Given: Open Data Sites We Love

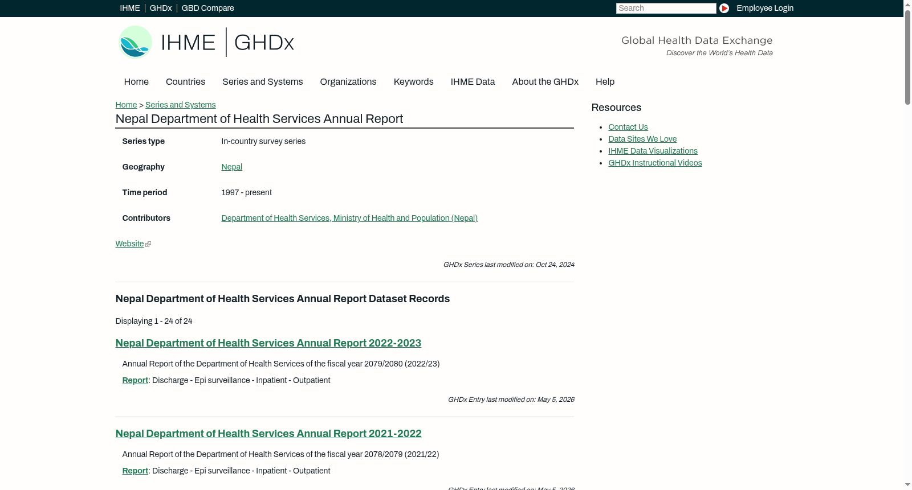Looking at the screenshot, I should pyautogui.click(x=642, y=139).
